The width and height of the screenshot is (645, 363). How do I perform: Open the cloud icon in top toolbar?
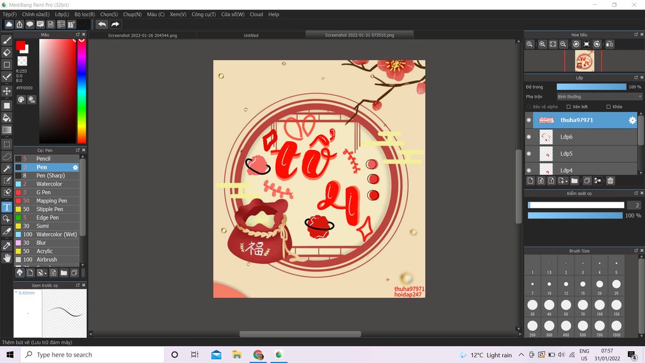point(9,25)
